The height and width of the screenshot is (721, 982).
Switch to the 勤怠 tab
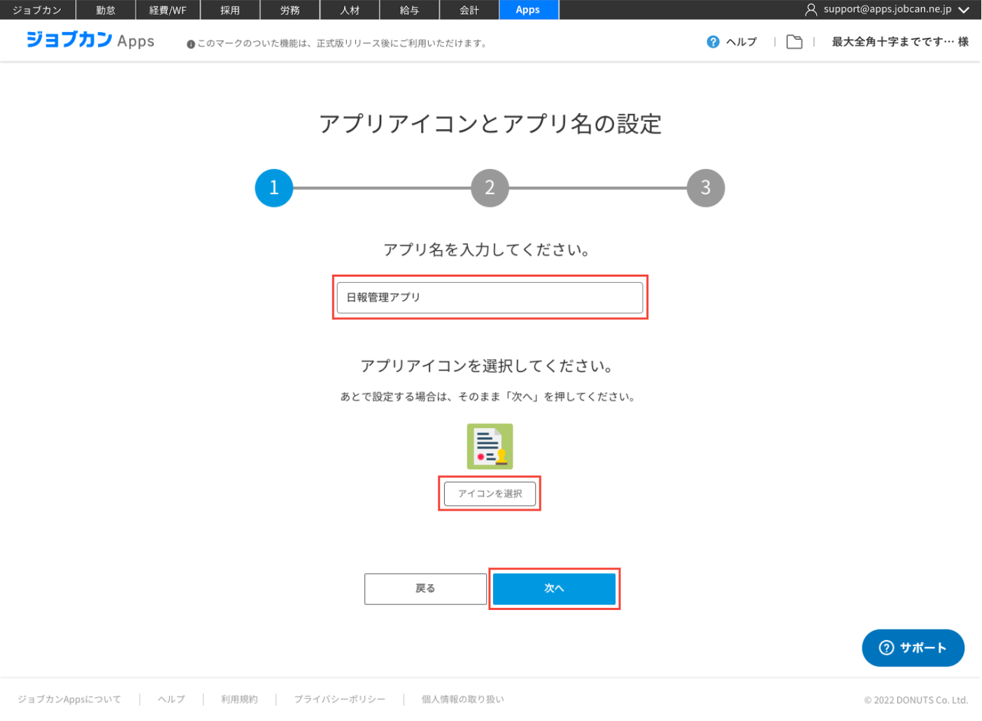[x=106, y=10]
